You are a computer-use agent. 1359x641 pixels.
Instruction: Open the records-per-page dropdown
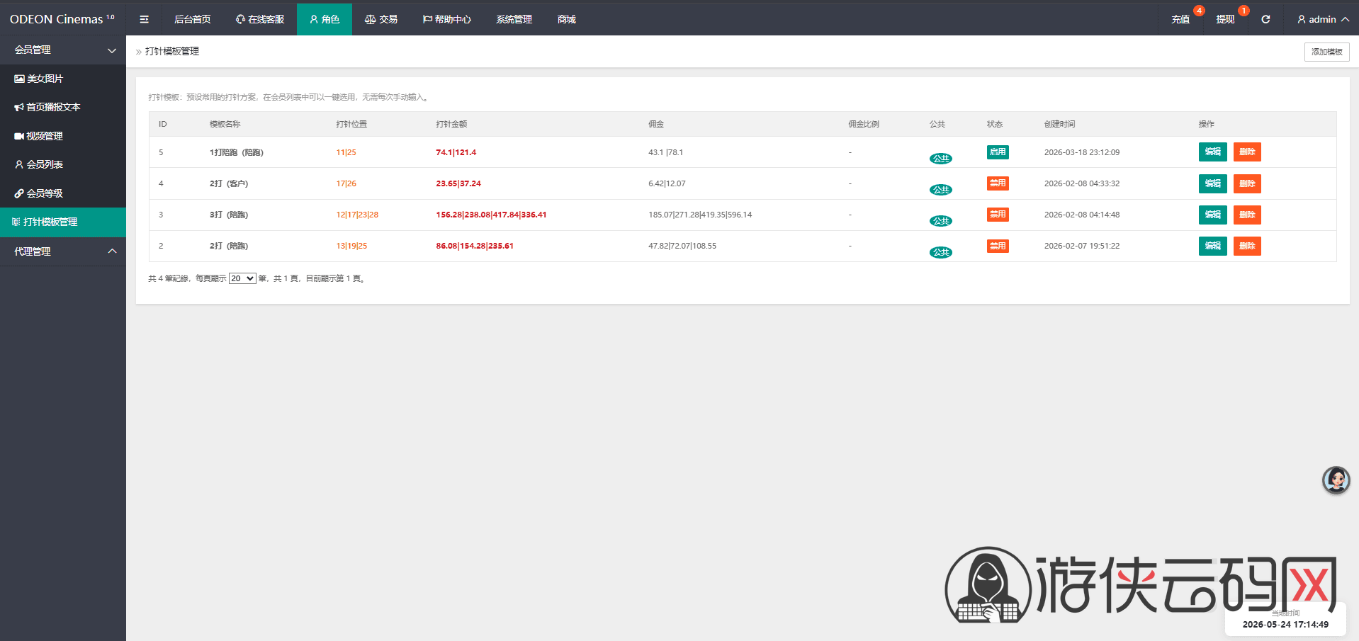coord(242,278)
